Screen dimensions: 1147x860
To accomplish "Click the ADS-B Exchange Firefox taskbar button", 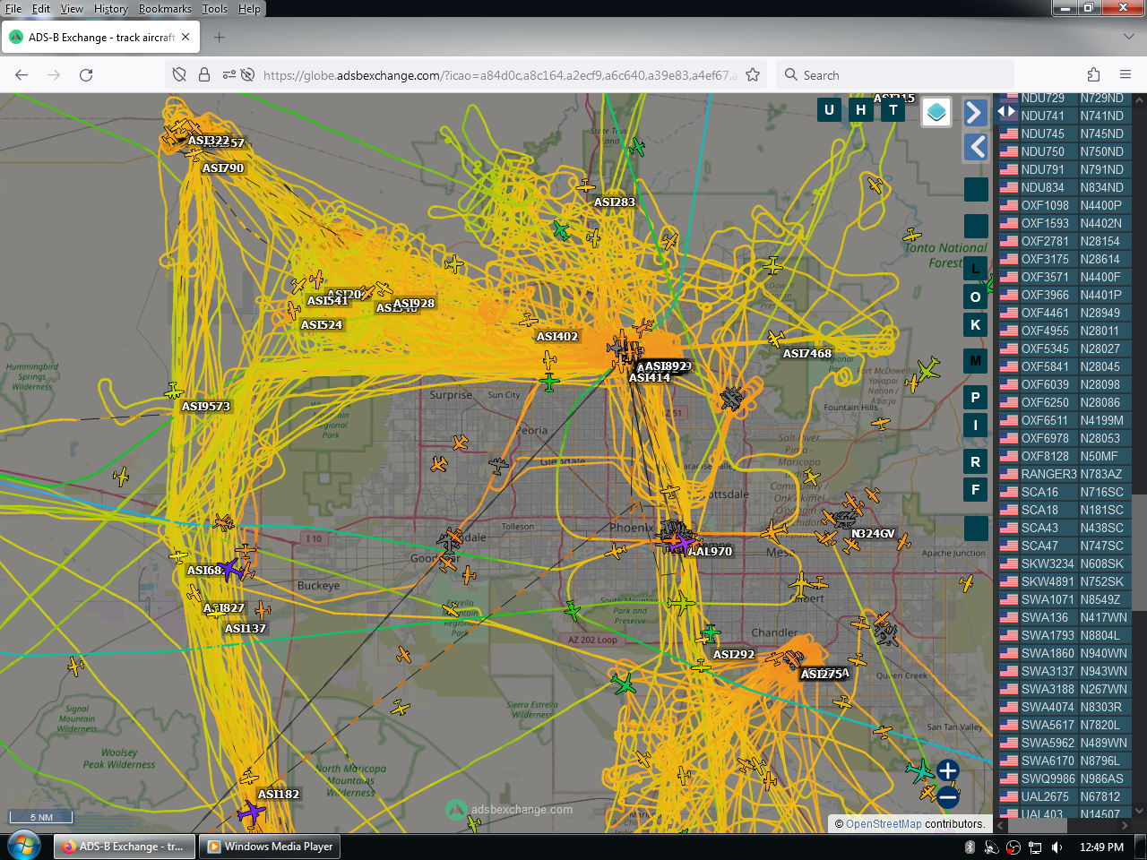I will pyautogui.click(x=124, y=847).
